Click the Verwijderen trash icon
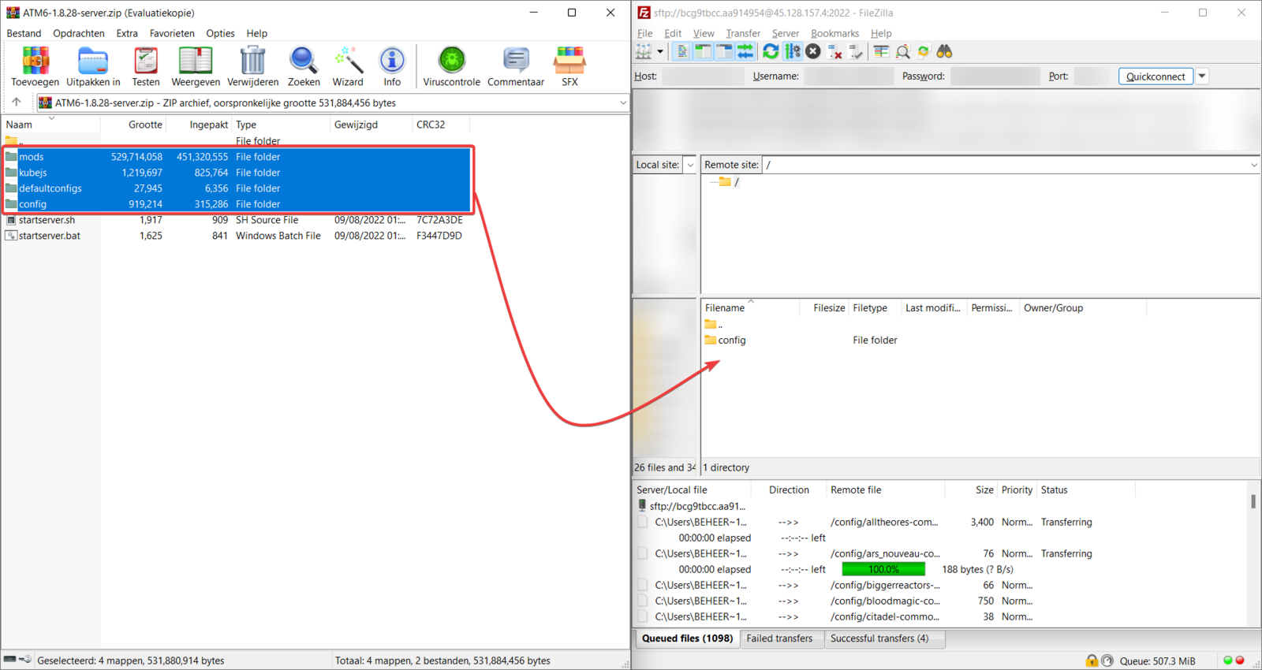The width and height of the screenshot is (1262, 670). 252,66
